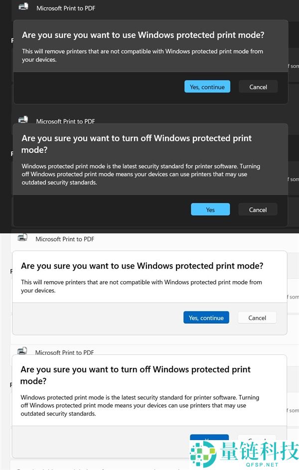Click Cancel in the bottom turn-off dialog
The image size is (299, 470).
pos(257,441)
